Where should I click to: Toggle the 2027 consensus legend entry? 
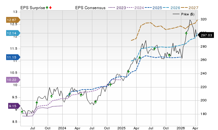(189, 8)
